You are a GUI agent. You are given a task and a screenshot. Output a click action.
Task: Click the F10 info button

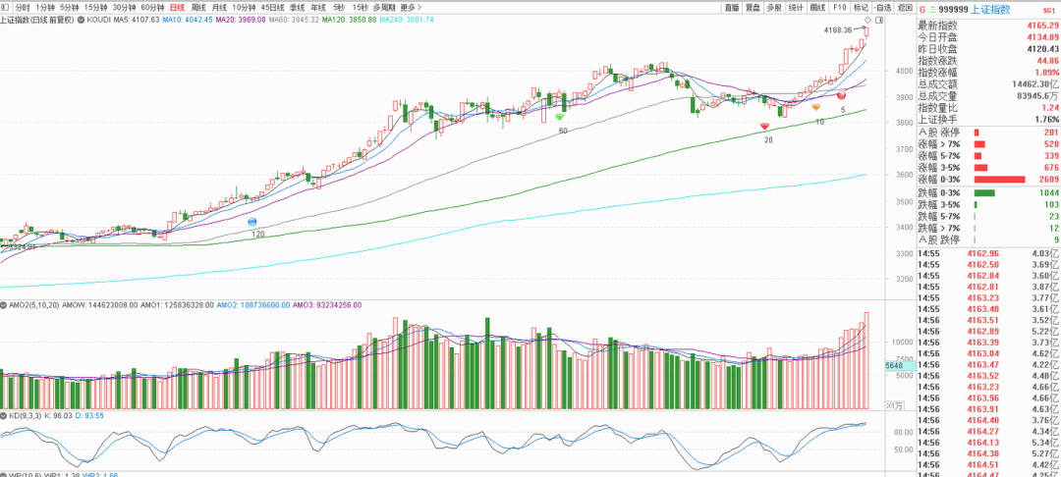click(840, 8)
